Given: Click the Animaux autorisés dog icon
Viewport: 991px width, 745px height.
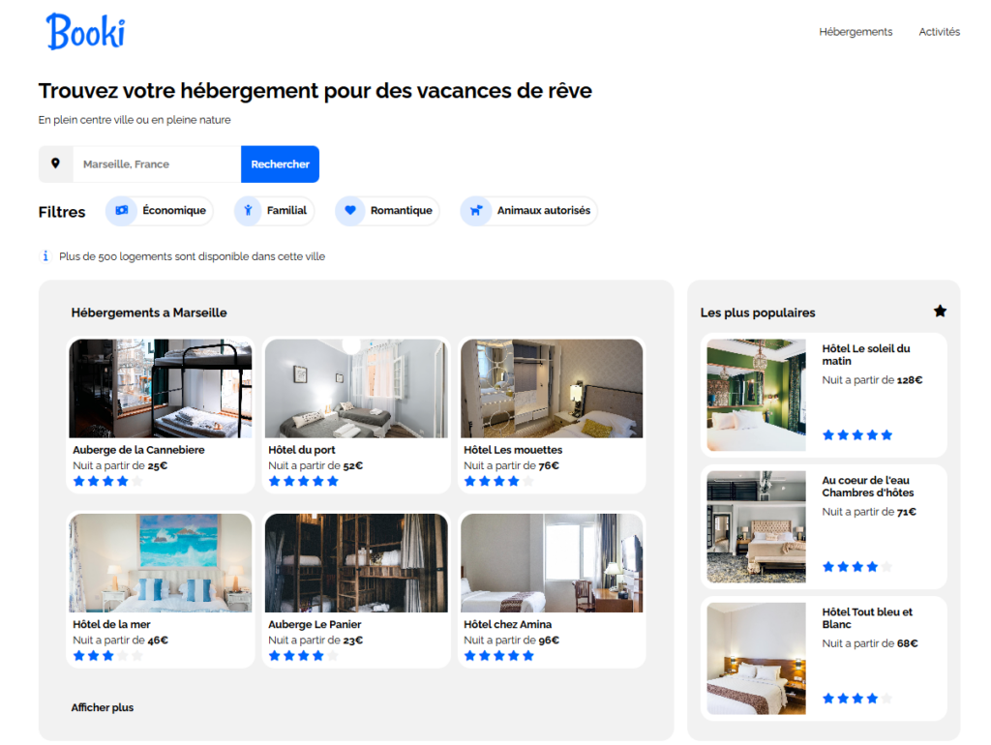Looking at the screenshot, I should point(475,210).
